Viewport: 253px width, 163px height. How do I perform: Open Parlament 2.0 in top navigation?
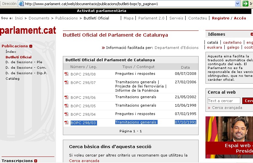click(x=151, y=18)
